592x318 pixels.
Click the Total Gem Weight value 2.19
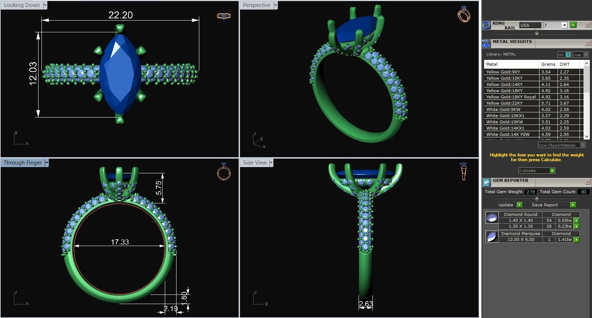(530, 192)
